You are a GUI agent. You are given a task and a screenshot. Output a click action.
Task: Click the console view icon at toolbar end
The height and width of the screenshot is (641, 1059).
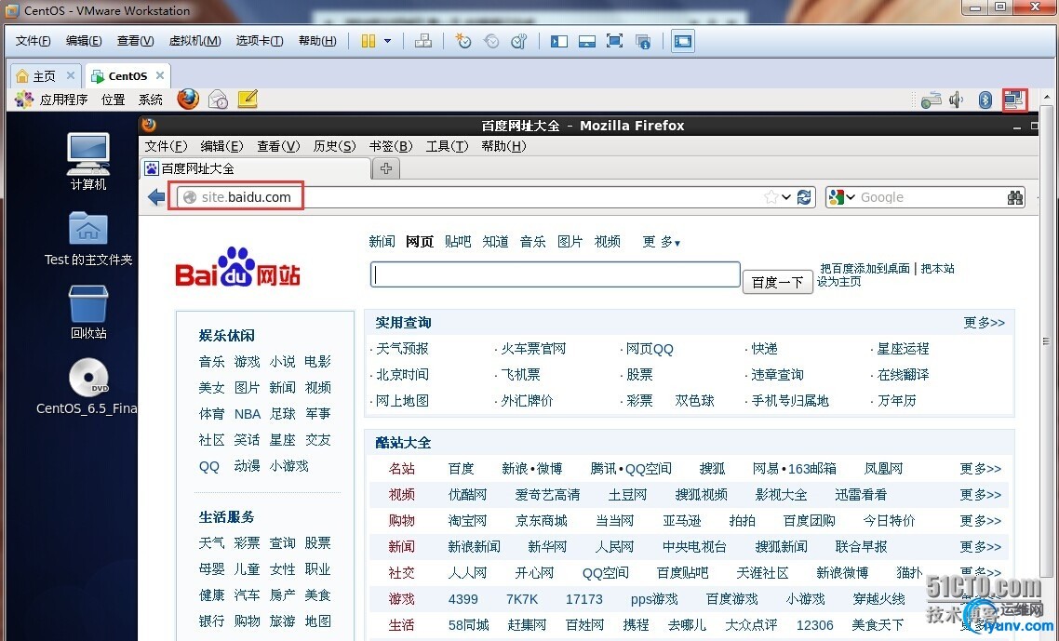683,41
